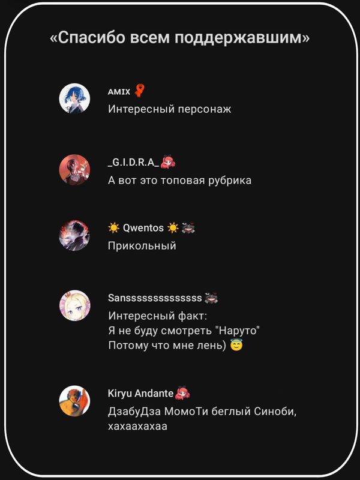The width and height of the screenshot is (360, 480).
Task: Click the red ribbon badge beside AMIX
Action: (139, 91)
